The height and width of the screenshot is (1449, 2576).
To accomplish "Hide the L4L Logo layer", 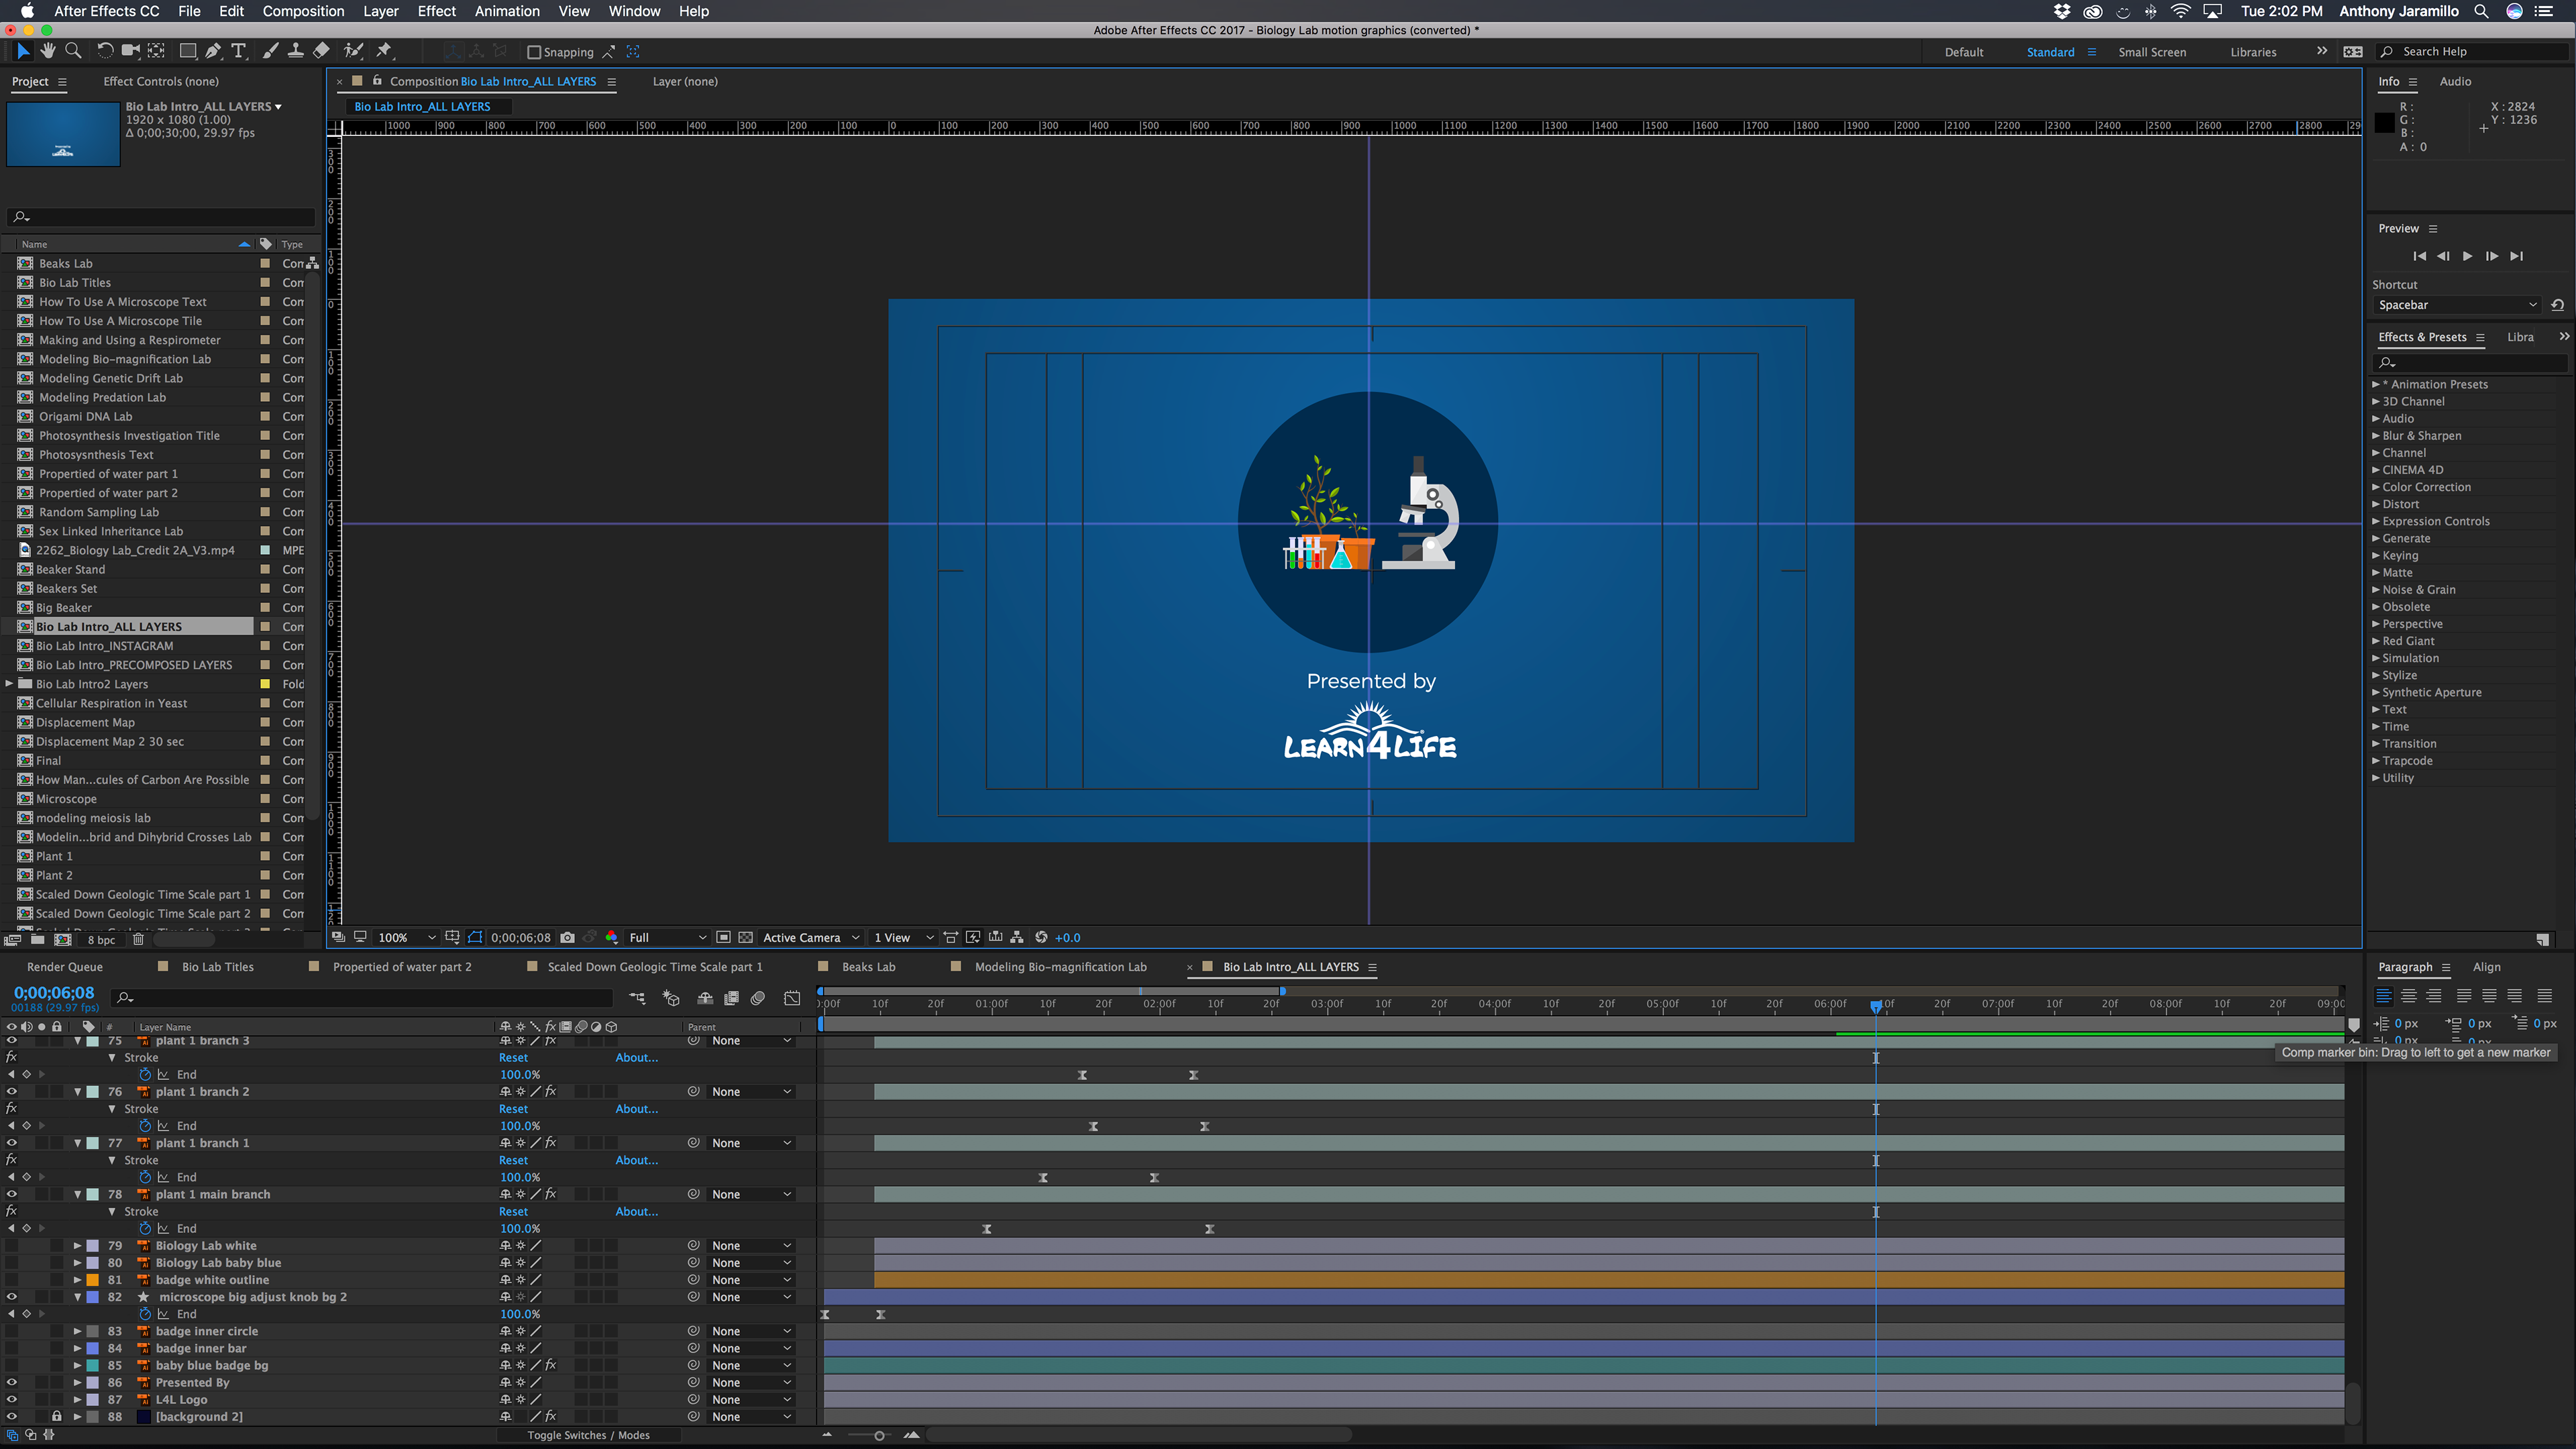I will (x=12, y=1399).
